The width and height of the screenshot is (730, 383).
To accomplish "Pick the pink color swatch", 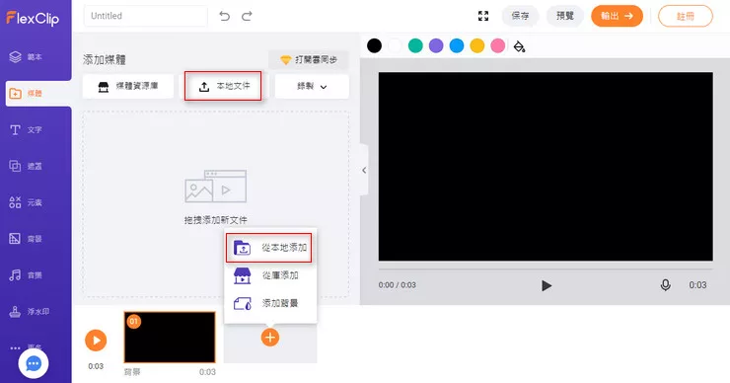I will (x=498, y=45).
